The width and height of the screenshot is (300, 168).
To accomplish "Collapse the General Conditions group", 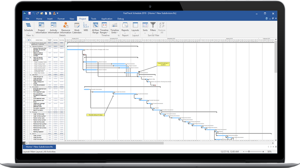I will (30, 46).
